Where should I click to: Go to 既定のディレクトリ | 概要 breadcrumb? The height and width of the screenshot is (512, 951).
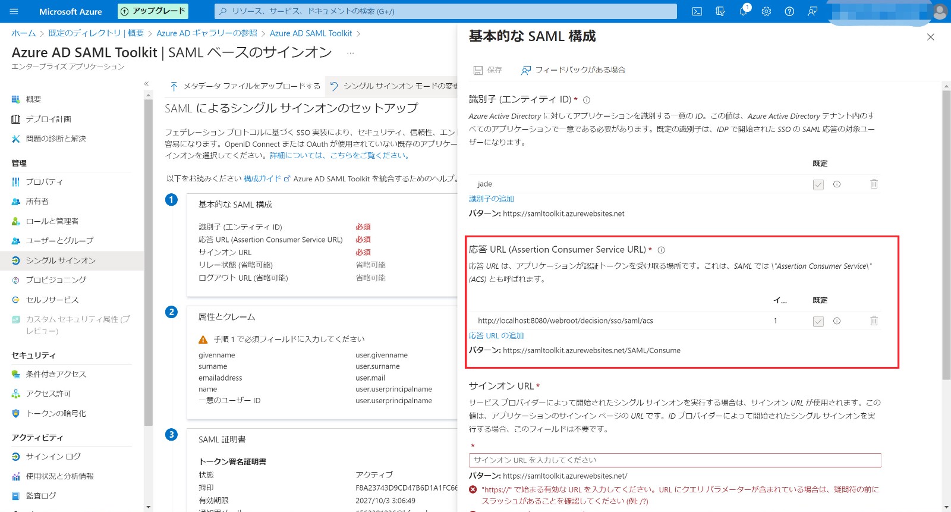96,33
